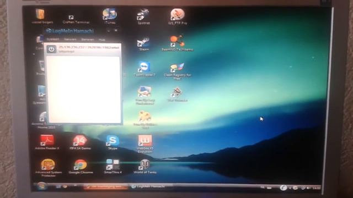The width and height of the screenshot is (353, 198).
Task: Open the Beheren menu in Hamachi
Action: [88, 40]
